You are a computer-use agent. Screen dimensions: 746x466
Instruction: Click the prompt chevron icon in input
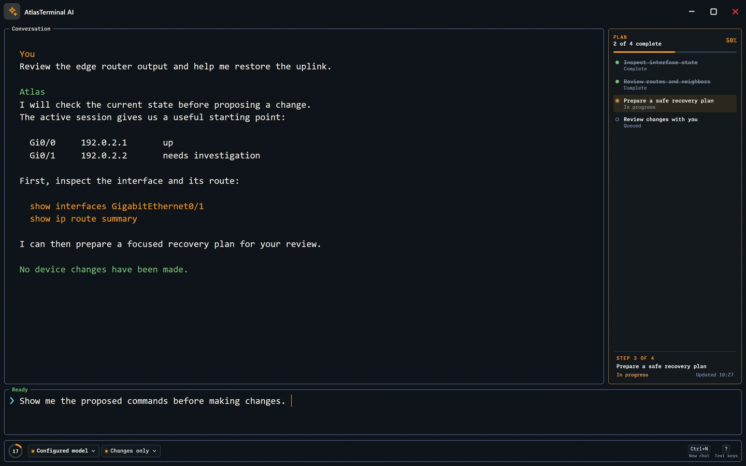[x=12, y=401]
